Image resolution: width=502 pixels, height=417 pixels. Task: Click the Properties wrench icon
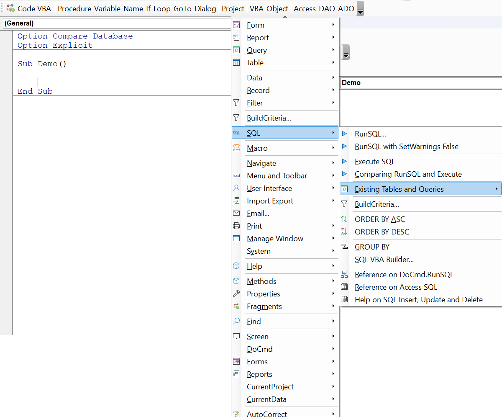pos(236,294)
